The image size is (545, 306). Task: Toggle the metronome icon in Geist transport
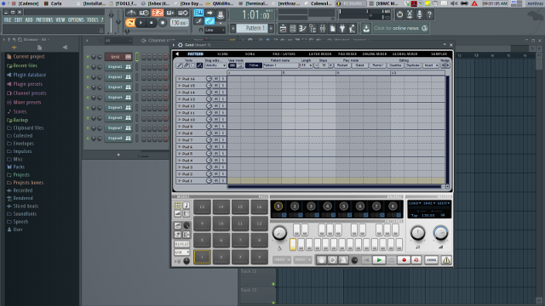pos(343,259)
